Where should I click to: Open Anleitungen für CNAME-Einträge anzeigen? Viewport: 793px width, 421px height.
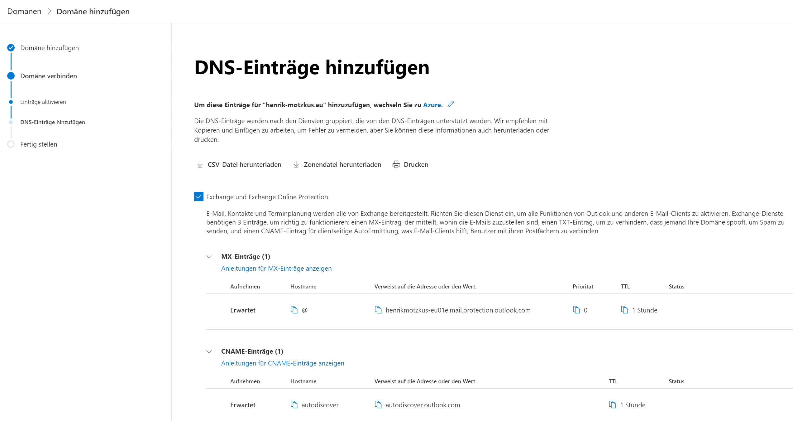283,363
